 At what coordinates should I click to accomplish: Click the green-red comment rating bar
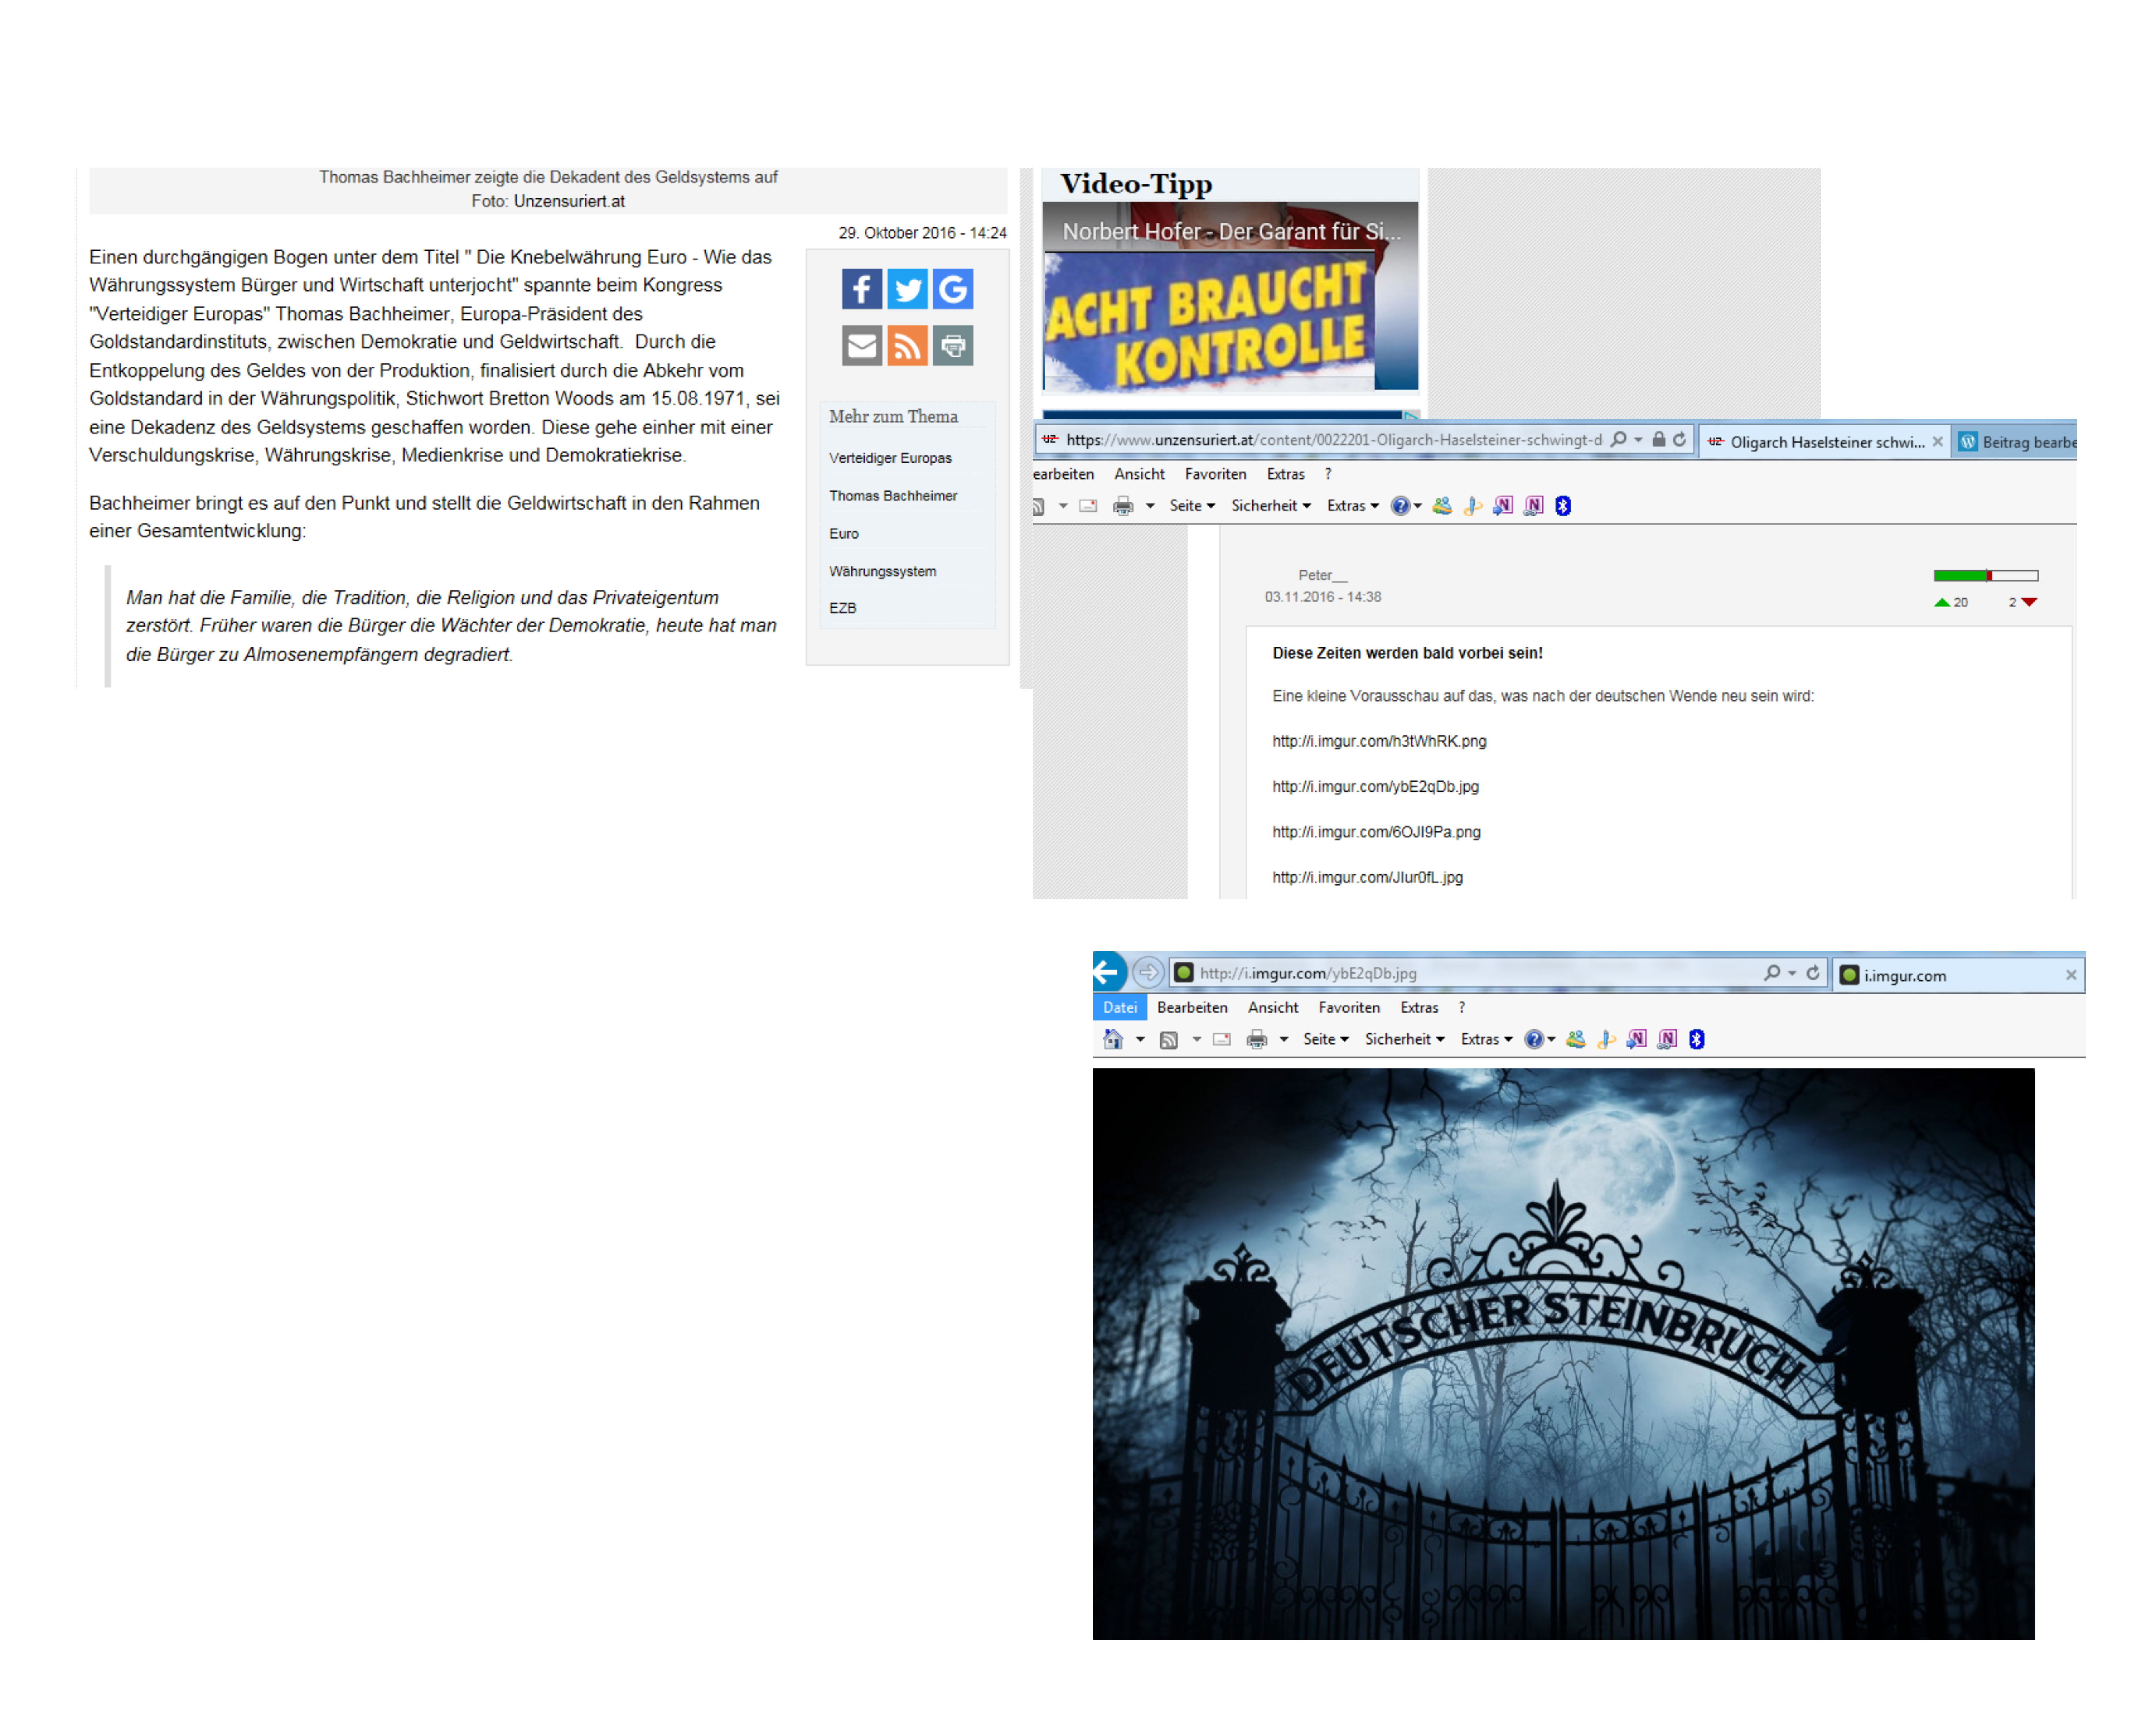(x=1985, y=575)
